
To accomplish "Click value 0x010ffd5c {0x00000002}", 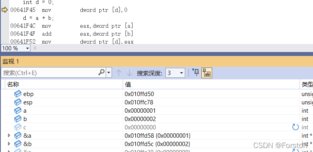I will coord(157,144).
